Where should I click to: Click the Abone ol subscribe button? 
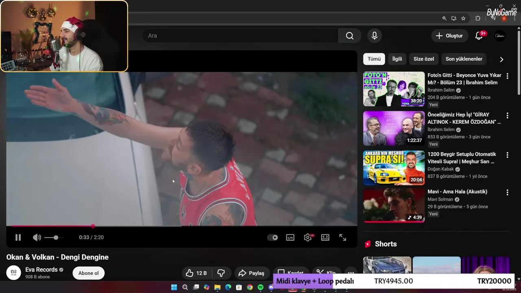point(88,273)
